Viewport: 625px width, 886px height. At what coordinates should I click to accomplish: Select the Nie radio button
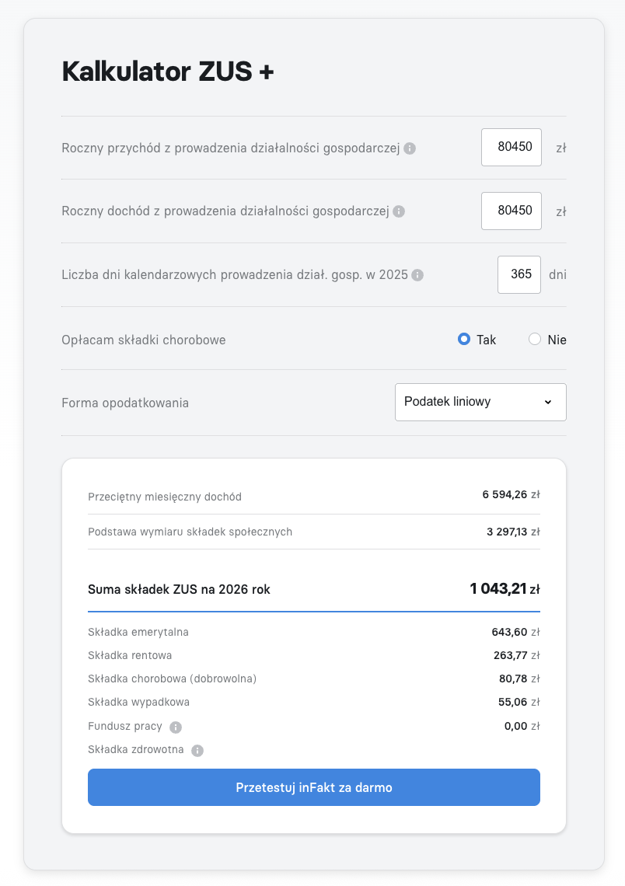click(x=535, y=339)
